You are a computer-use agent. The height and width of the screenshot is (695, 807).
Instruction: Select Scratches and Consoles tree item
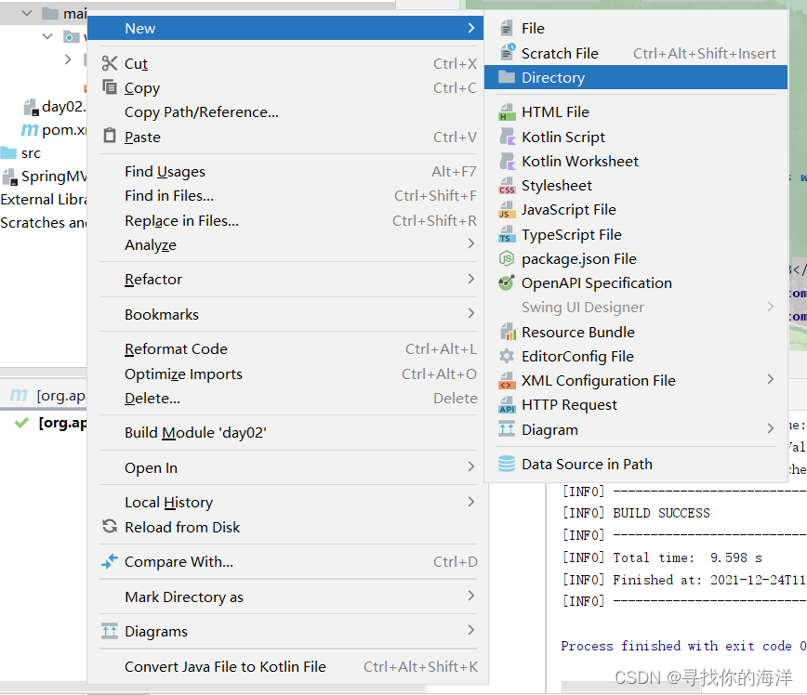[x=43, y=223]
